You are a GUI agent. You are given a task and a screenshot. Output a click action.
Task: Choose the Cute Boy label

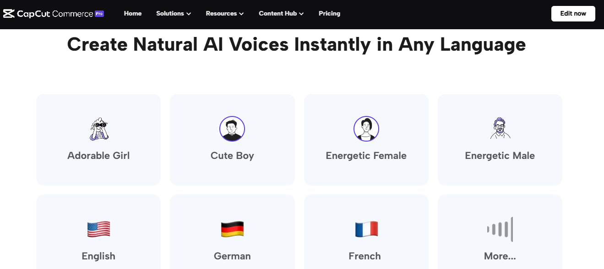(232, 156)
